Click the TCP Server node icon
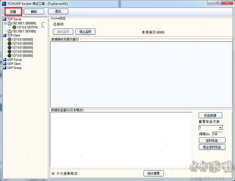The width and height of the screenshot is (235, 181). 5,19
